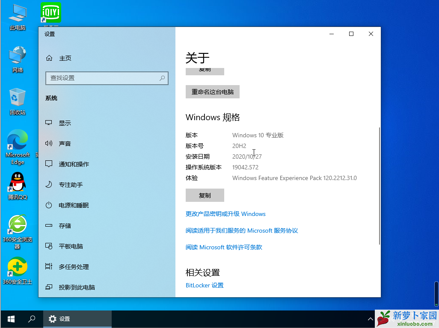Click the Windows 规格 section heading
439x328 pixels.
[x=213, y=117]
